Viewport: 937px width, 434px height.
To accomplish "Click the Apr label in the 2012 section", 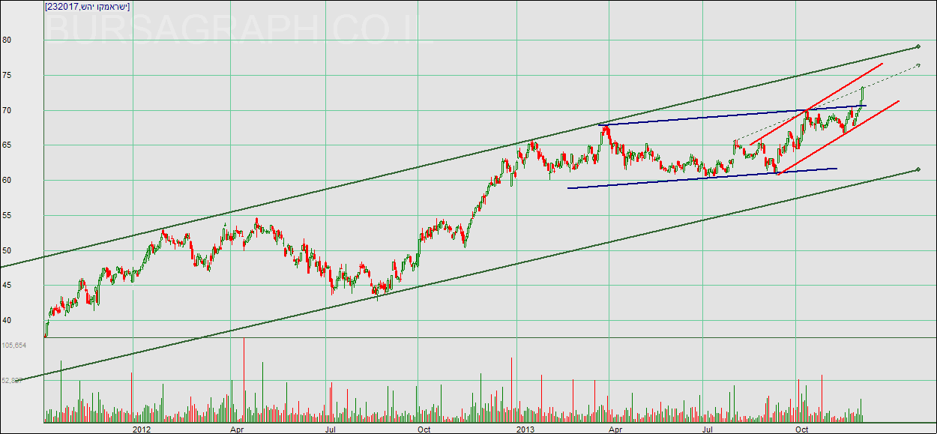I will [237, 430].
